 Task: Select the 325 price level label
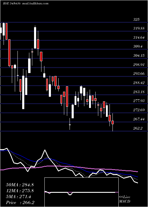136,20
